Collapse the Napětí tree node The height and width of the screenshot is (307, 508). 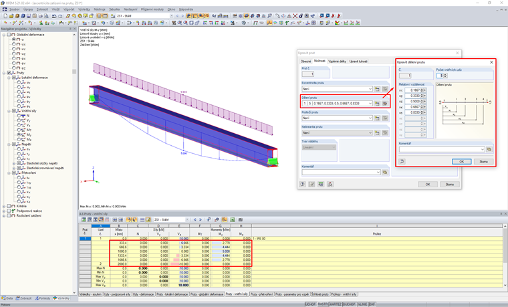9,144
